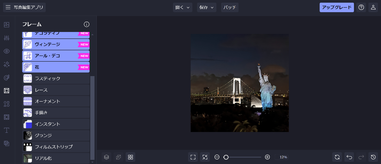The width and height of the screenshot is (381, 164).
Task: Select the フィルムストリップ frame category
Action: click(56, 147)
